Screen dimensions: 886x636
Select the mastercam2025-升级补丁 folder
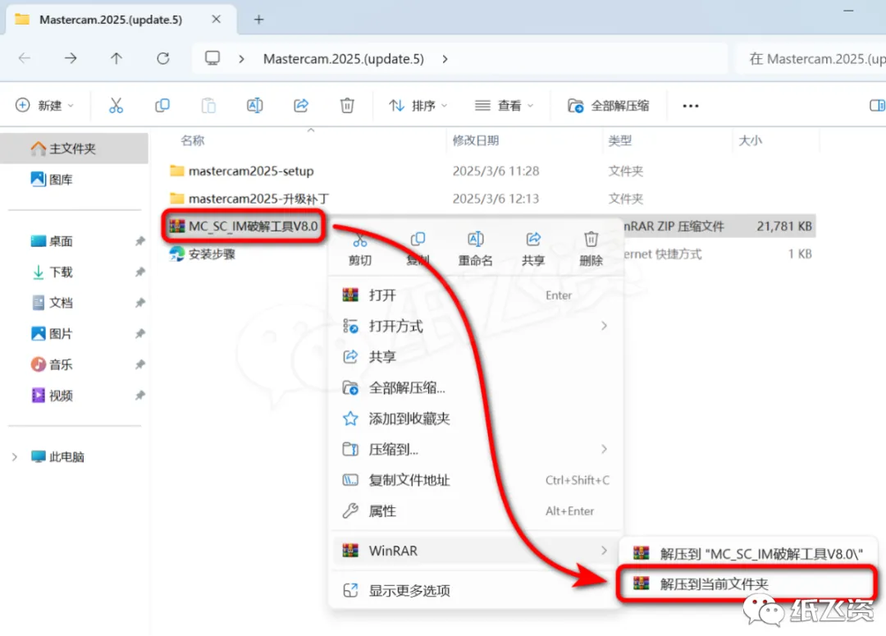coord(249,199)
